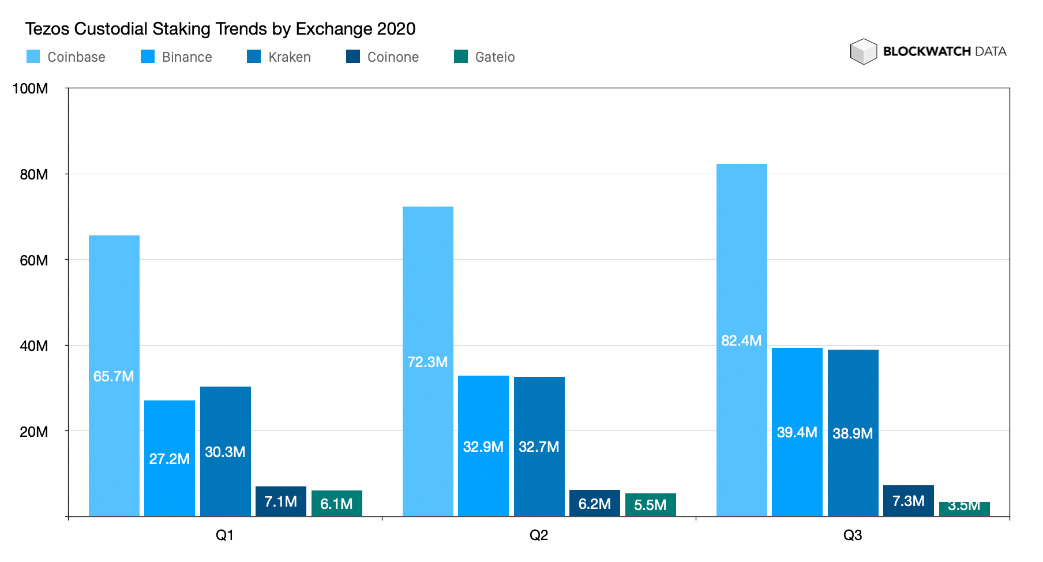
Task: Toggle the Kraken series legend label
Action: pyautogui.click(x=290, y=57)
